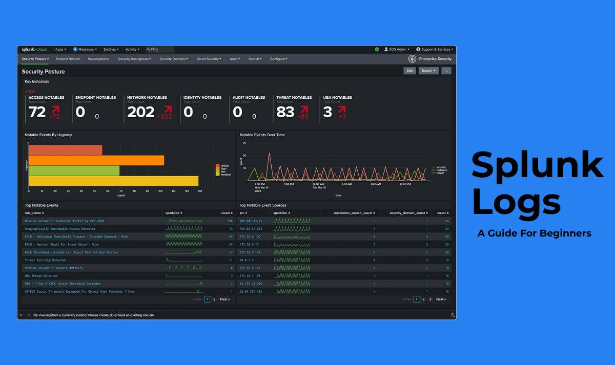The width and height of the screenshot is (615, 365).
Task: Open the Settings dropdown
Action: pos(111,49)
